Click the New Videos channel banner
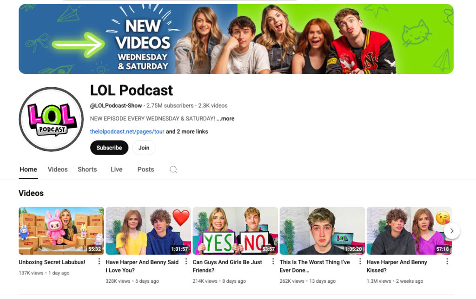This screenshot has height=299, width=476. [x=236, y=39]
